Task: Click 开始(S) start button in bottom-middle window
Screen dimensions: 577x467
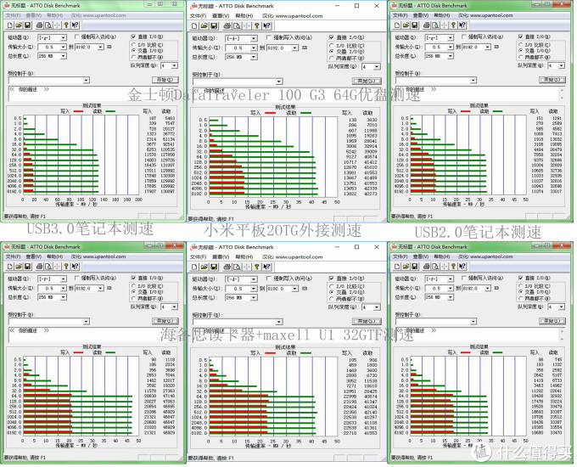Action: 367,322
